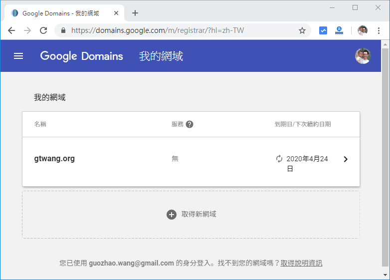The height and width of the screenshot is (280, 390).
Task: Open the account avatar in the blue header
Action: [x=363, y=56]
